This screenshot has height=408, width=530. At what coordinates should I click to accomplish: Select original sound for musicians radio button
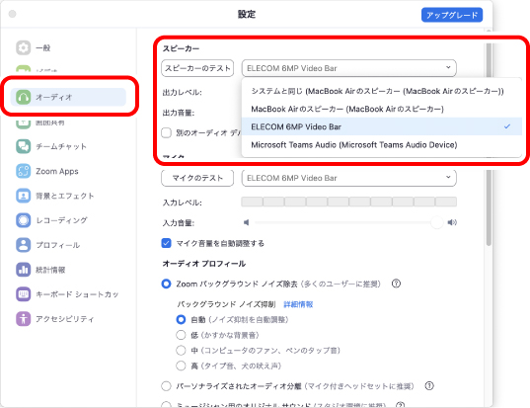pyautogui.click(x=166, y=405)
